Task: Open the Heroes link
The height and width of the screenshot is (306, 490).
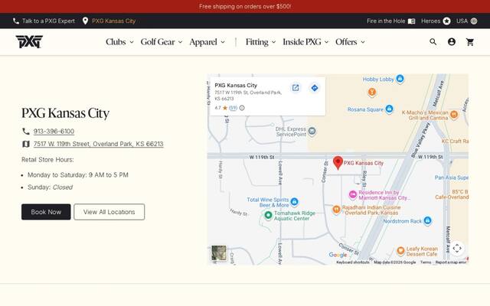Action: [430, 21]
